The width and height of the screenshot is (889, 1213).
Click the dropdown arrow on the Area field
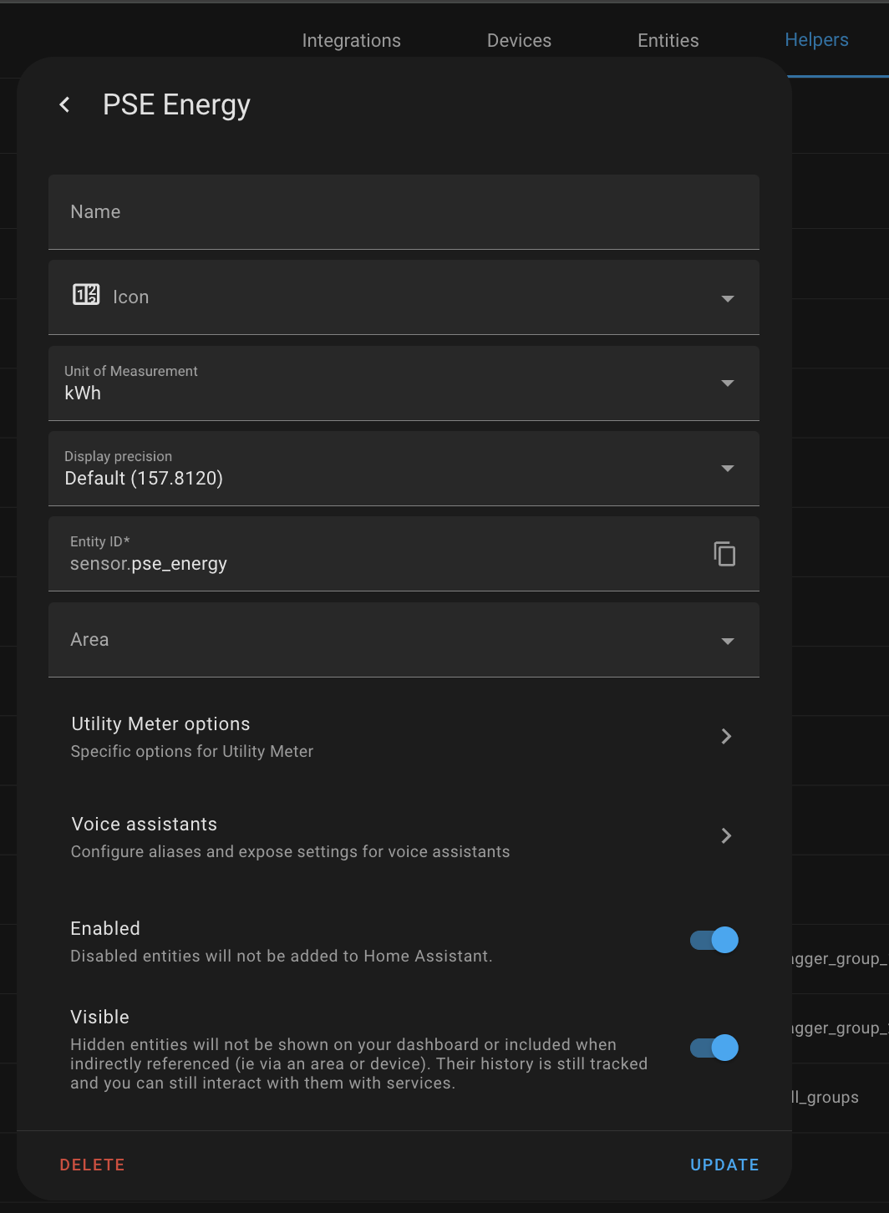(727, 641)
